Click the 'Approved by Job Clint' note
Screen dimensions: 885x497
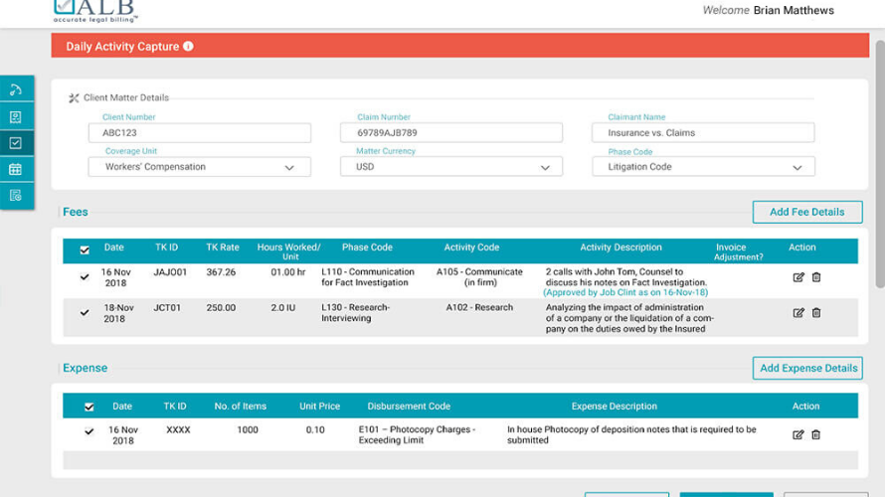(625, 293)
